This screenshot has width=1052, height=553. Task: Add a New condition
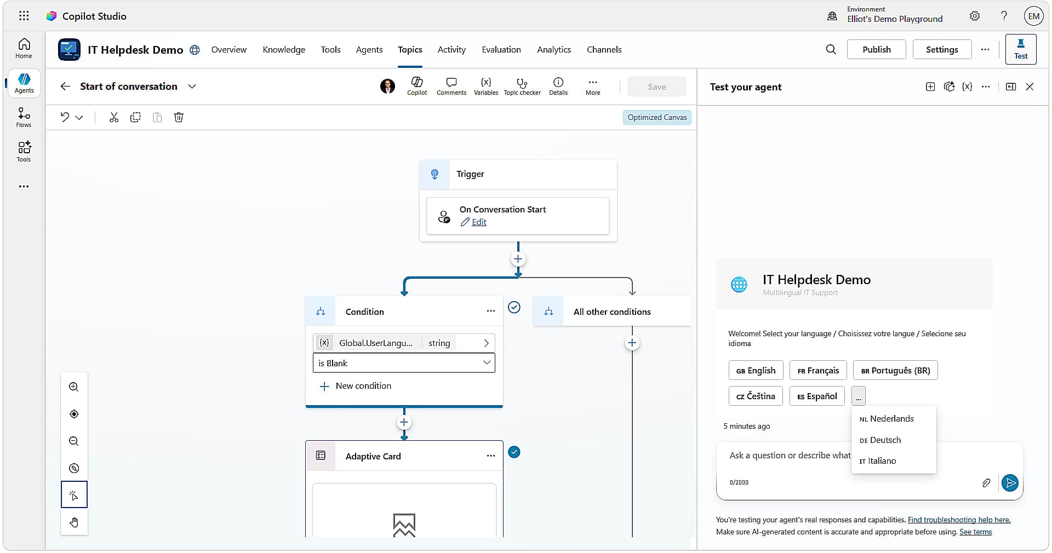click(x=355, y=386)
